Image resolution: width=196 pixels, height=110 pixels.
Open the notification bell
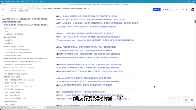173,9
